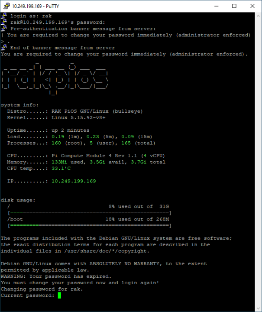Image resolution: width=262 pixels, height=312 pixels.
Task: Click the 133Mi used memory value
Action: tap(59, 162)
